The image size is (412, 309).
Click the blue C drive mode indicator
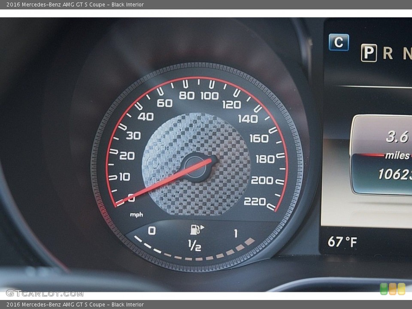pyautogui.click(x=339, y=42)
